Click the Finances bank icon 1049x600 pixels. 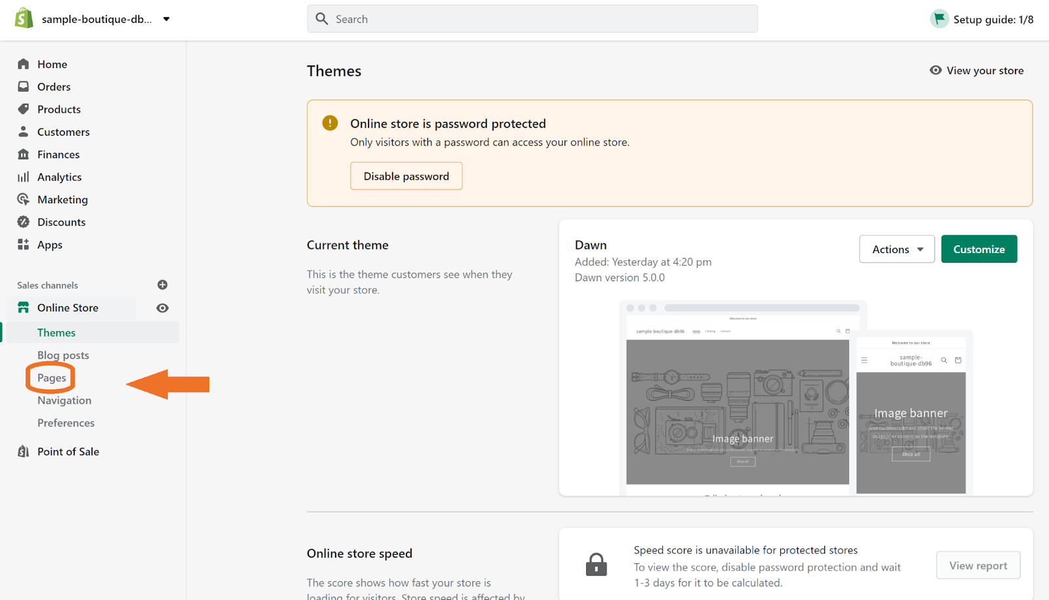pyautogui.click(x=24, y=154)
